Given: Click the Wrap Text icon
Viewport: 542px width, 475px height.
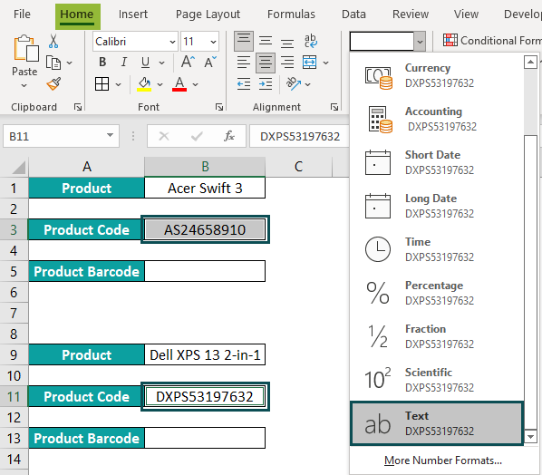Looking at the screenshot, I should coord(310,41).
